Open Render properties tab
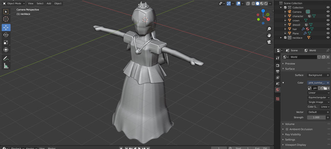This screenshot has height=149, width=331. 278,65
